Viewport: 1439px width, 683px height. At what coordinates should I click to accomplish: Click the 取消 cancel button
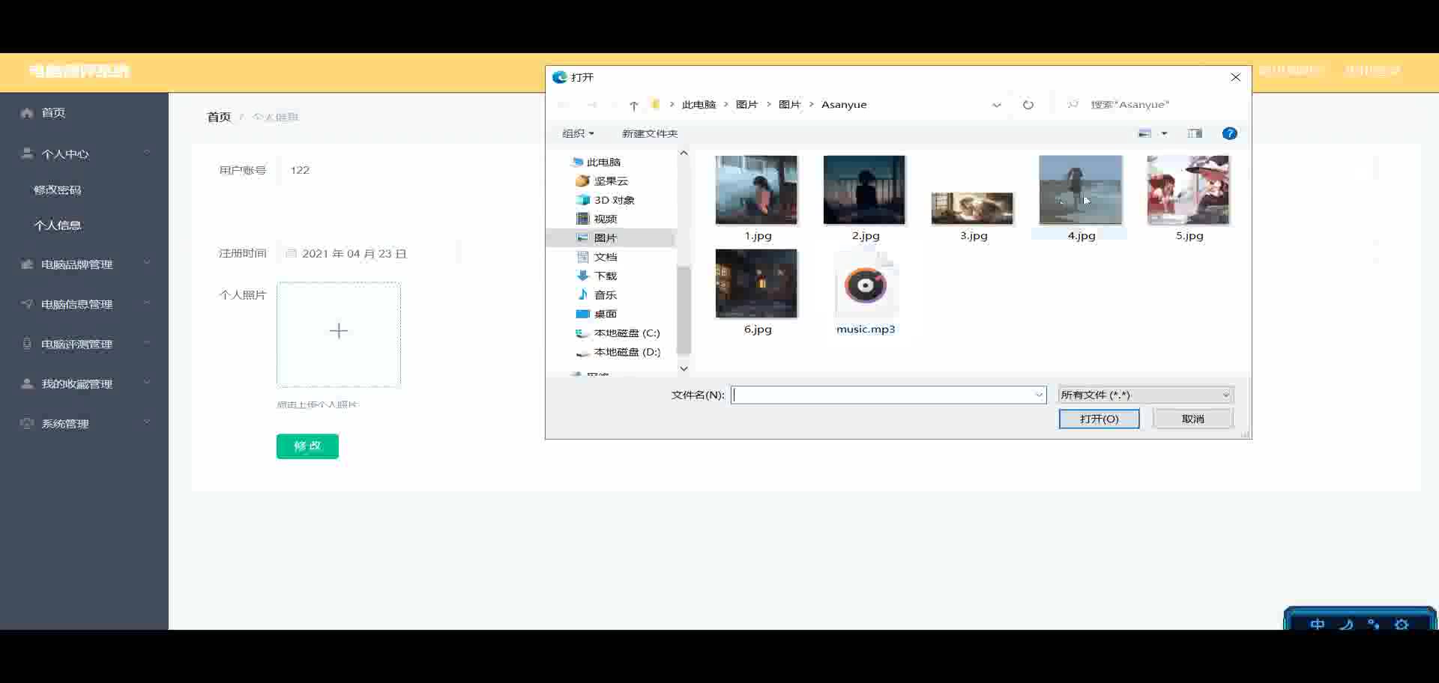click(x=1192, y=419)
